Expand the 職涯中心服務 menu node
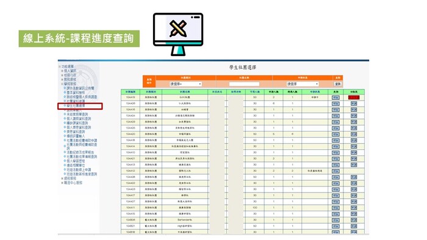 point(62,183)
